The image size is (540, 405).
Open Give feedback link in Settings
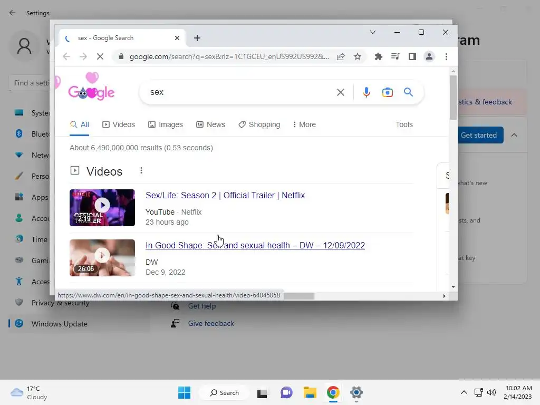[x=211, y=323]
